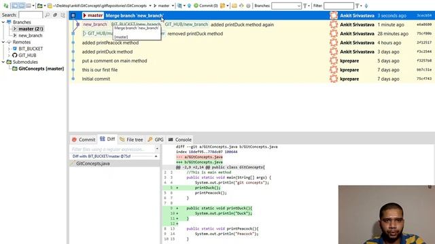The image size is (435, 244).
Task: Open the branch selector dropdown arrow
Action: pyautogui.click(x=173, y=6)
